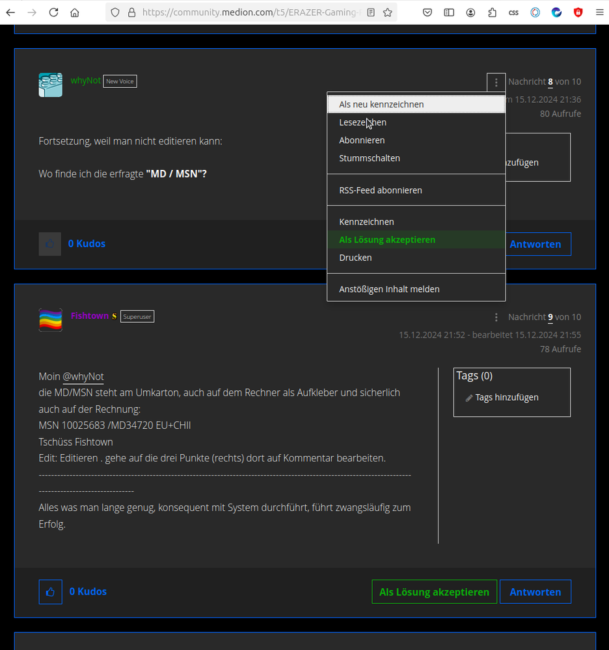Bookmark this page with star icon
Screen dimensions: 609x650
(388, 12)
